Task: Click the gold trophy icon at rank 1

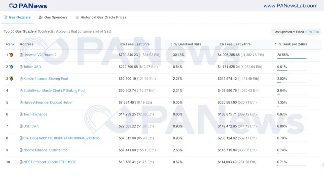Action: click(11, 55)
